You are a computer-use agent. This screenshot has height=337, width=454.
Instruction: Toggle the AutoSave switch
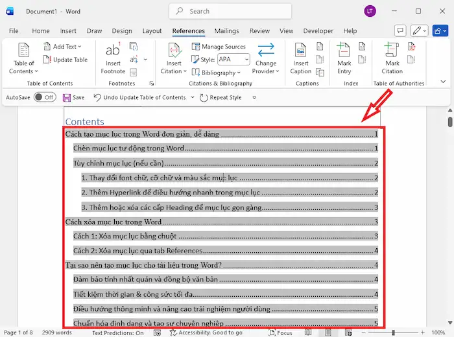44,97
